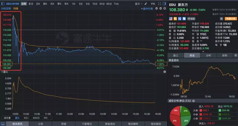Switch to 季K quarterly candlestick
This screenshot has width=238, height=126.
59,4
